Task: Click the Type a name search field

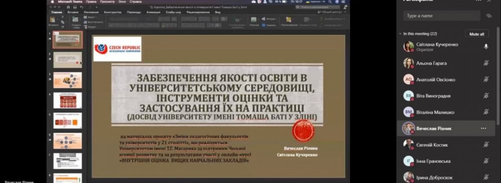Action: point(441,16)
